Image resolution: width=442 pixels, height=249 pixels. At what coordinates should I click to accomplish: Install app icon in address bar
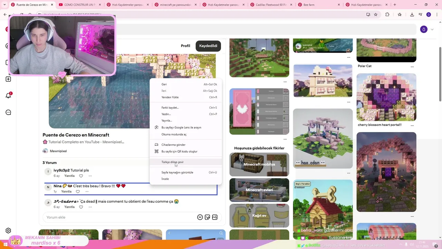pos(368,15)
